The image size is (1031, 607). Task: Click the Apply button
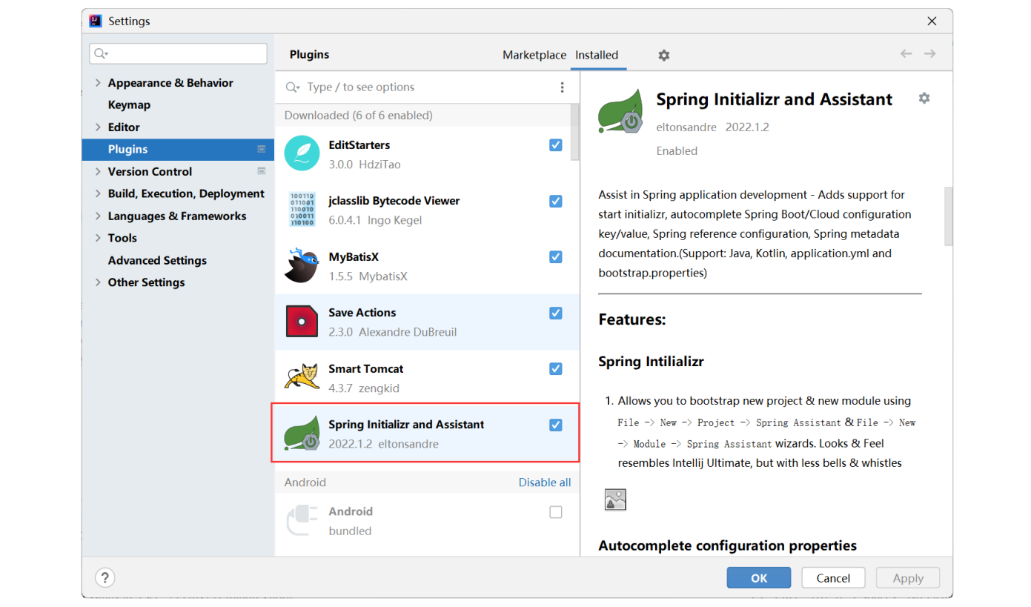point(908,578)
